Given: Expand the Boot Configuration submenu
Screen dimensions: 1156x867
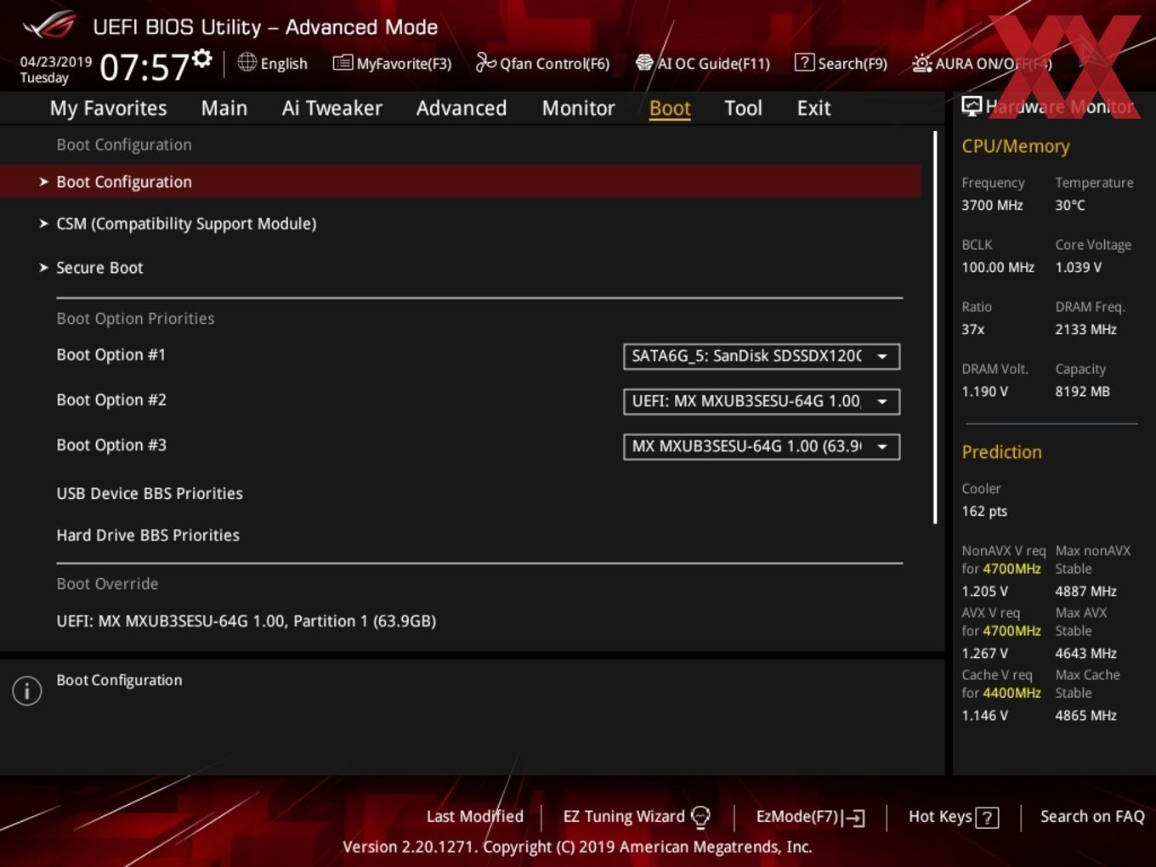Looking at the screenshot, I should click(460, 182).
